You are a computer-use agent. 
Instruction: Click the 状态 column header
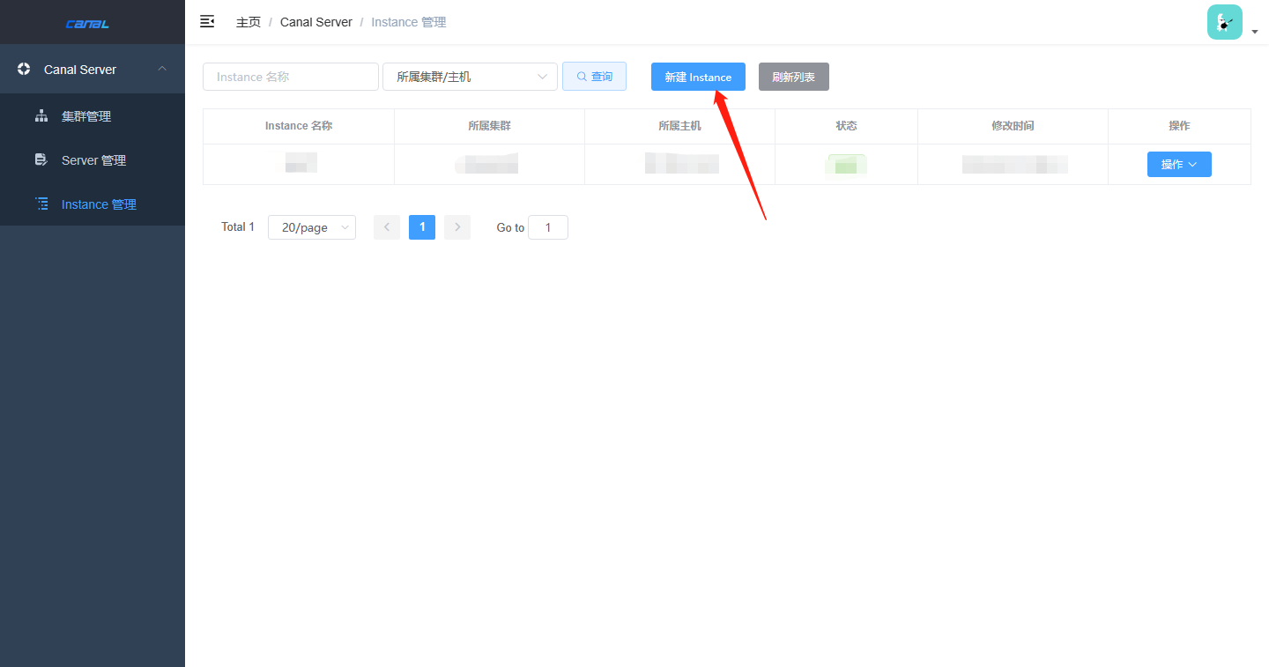coord(846,126)
